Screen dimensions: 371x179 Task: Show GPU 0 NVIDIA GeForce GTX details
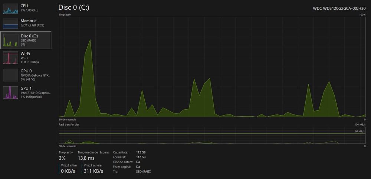(x=26, y=75)
